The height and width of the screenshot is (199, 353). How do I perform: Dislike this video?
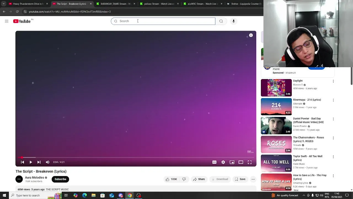point(184,179)
